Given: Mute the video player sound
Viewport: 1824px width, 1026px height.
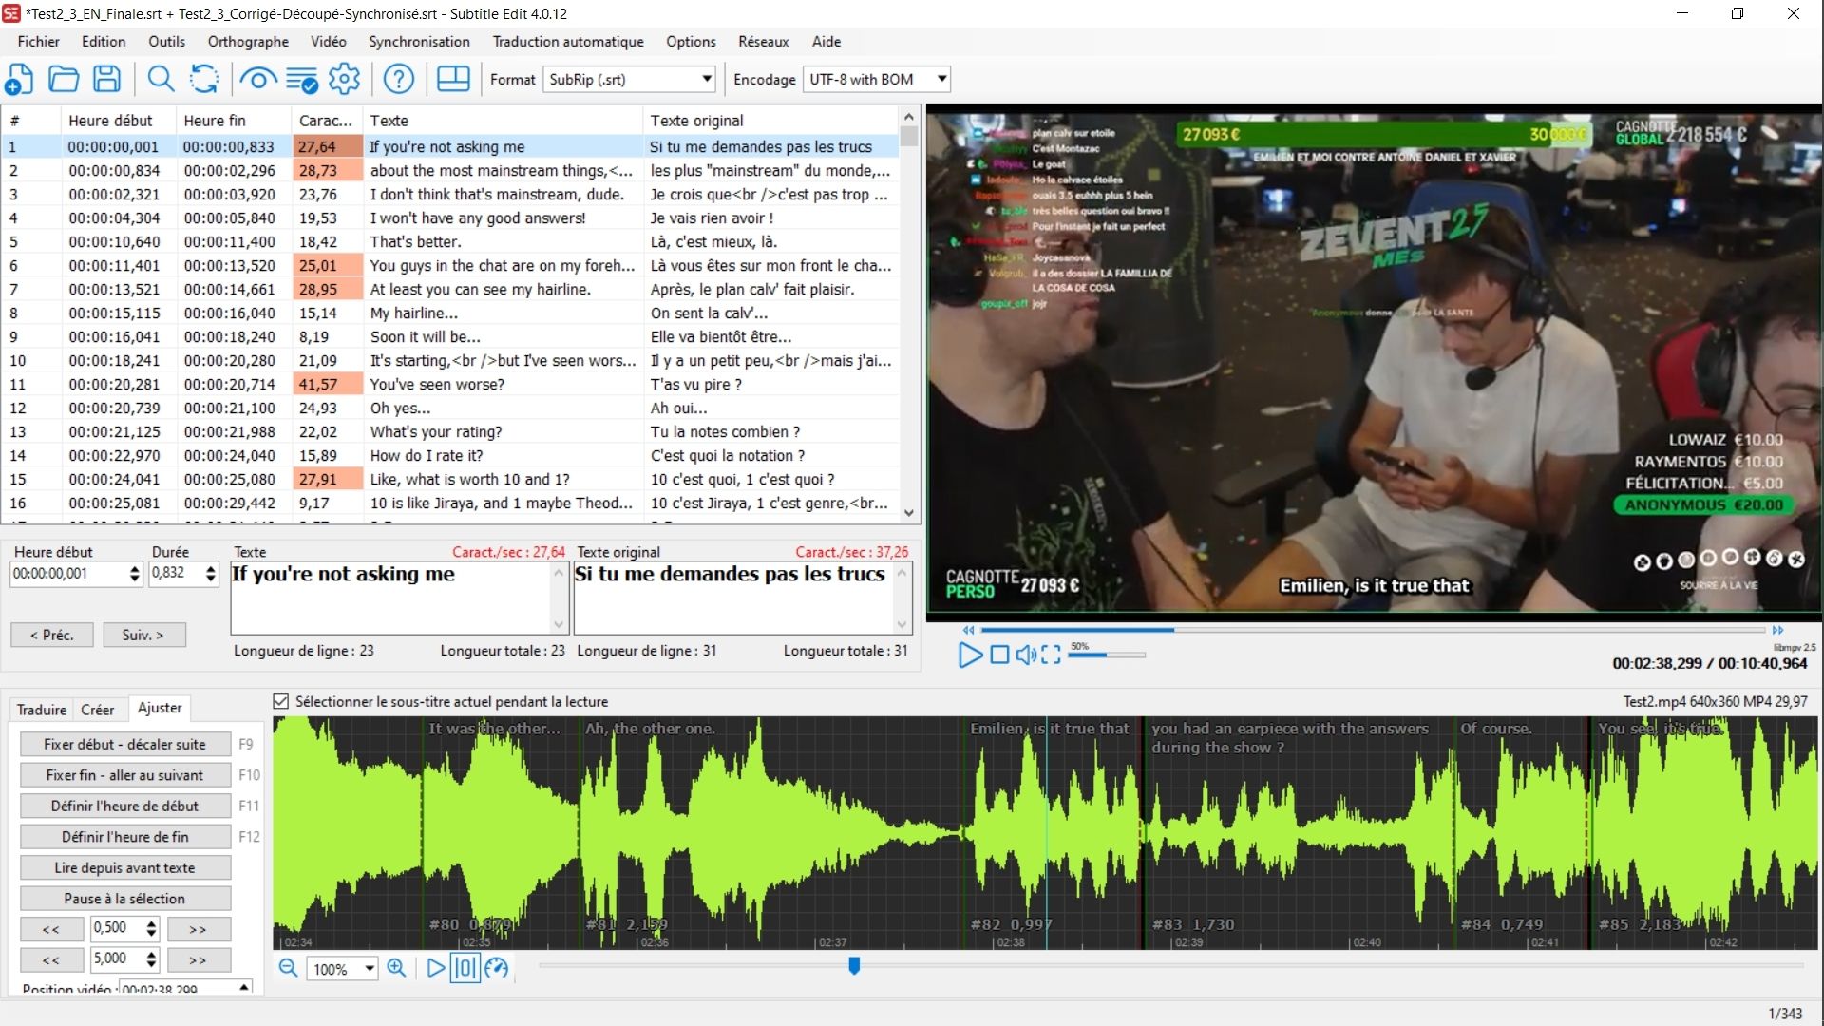Looking at the screenshot, I should tap(1026, 655).
